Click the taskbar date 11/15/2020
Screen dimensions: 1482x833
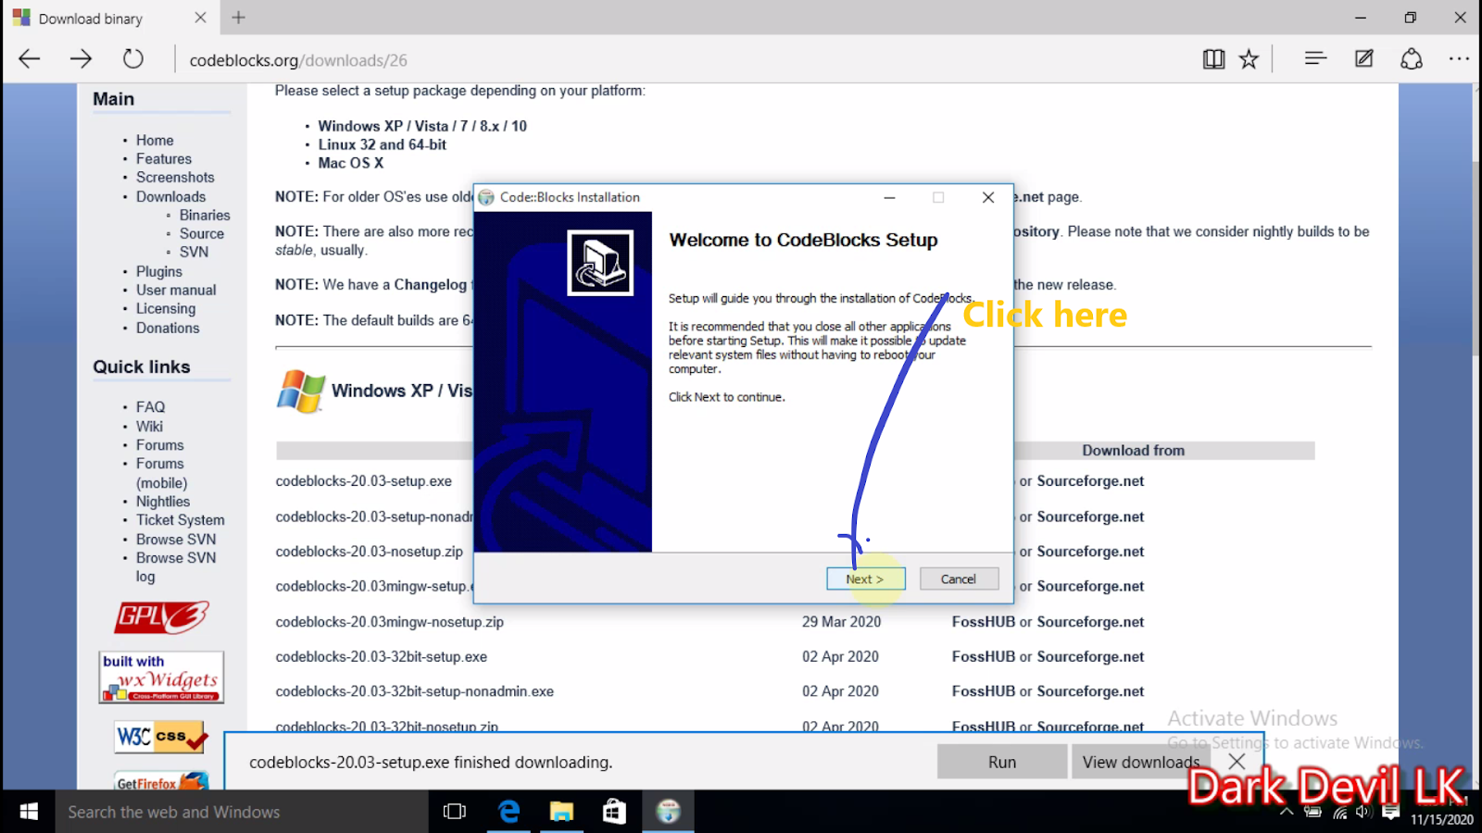pos(1441,819)
